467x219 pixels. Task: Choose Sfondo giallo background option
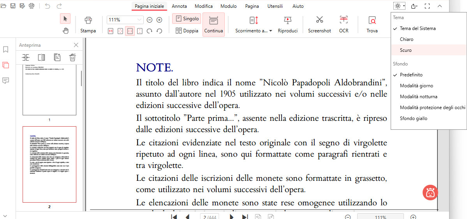click(413, 118)
